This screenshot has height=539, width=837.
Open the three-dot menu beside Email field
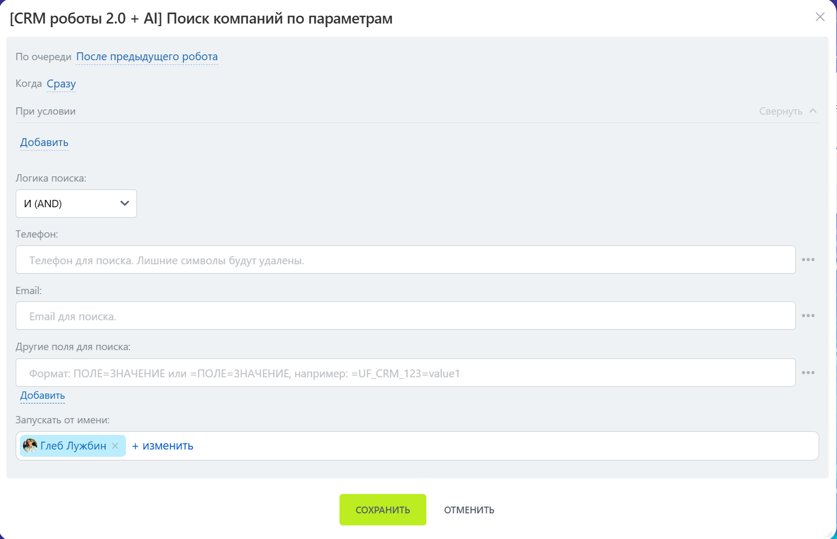tap(808, 316)
